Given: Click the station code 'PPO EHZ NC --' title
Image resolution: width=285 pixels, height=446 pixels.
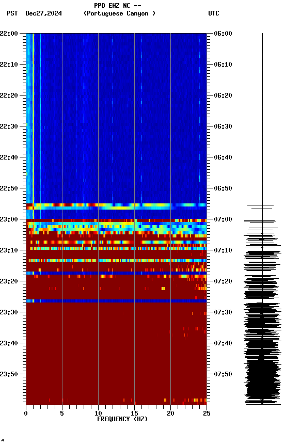Looking at the screenshot, I should tap(118, 5).
